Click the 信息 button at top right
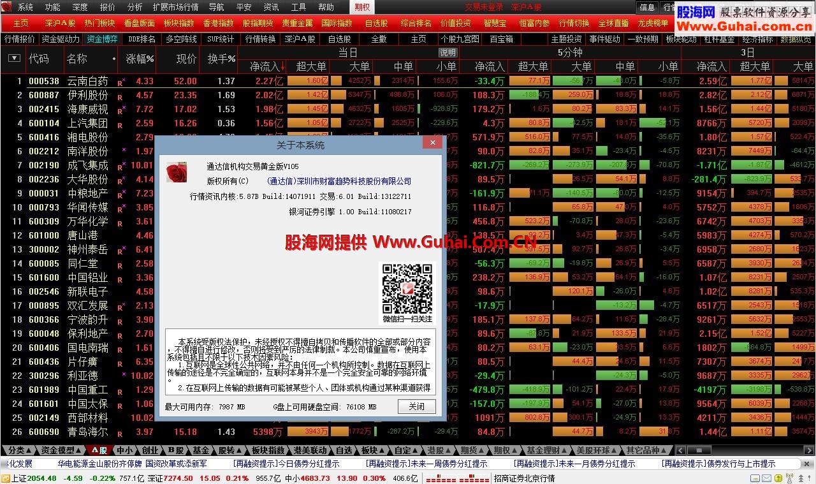This screenshot has height=484, width=816. coord(647,8)
